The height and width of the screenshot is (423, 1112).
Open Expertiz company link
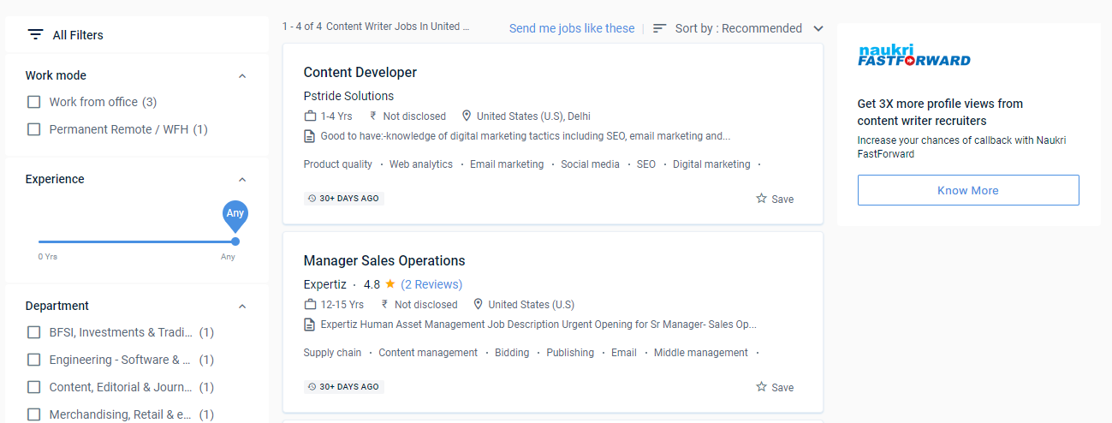pyautogui.click(x=325, y=284)
